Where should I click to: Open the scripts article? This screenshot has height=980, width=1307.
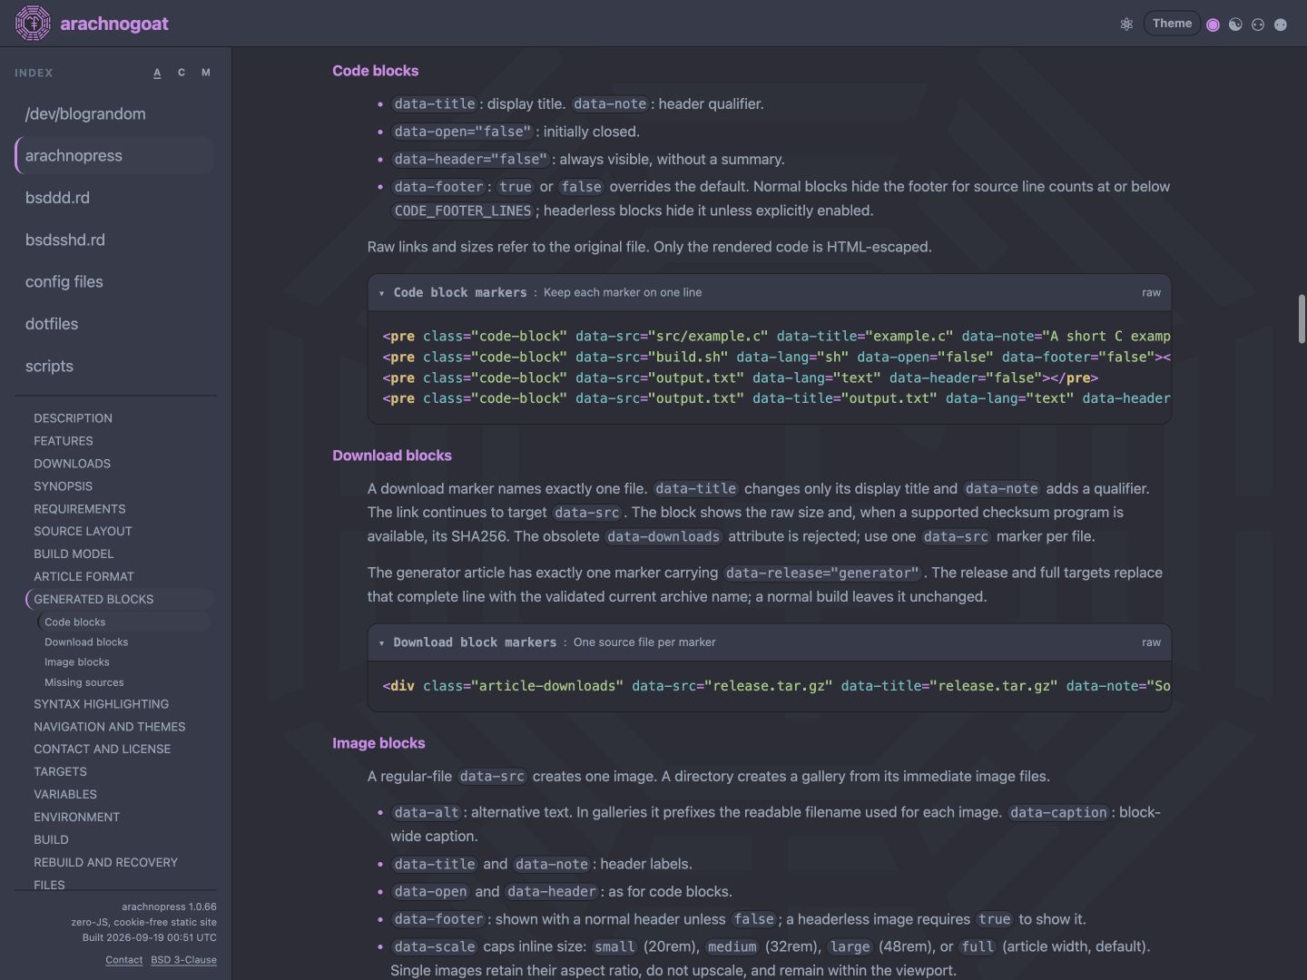[x=114, y=366]
